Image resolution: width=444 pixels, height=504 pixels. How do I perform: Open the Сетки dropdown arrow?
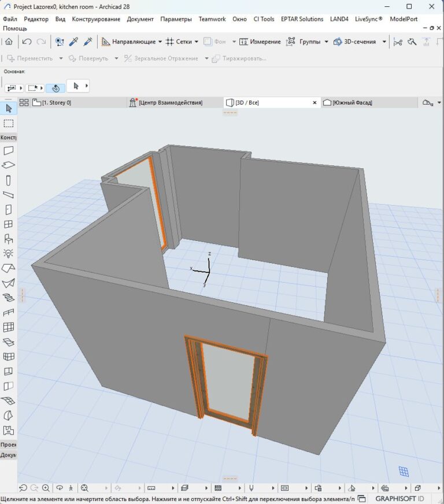tap(197, 42)
